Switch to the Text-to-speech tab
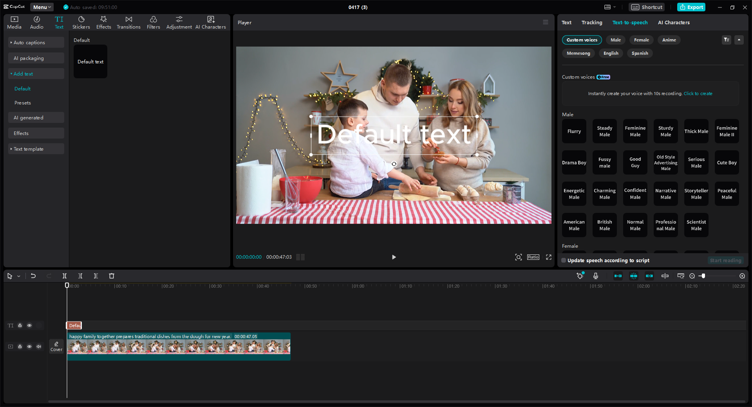The height and width of the screenshot is (407, 752). [x=629, y=22]
